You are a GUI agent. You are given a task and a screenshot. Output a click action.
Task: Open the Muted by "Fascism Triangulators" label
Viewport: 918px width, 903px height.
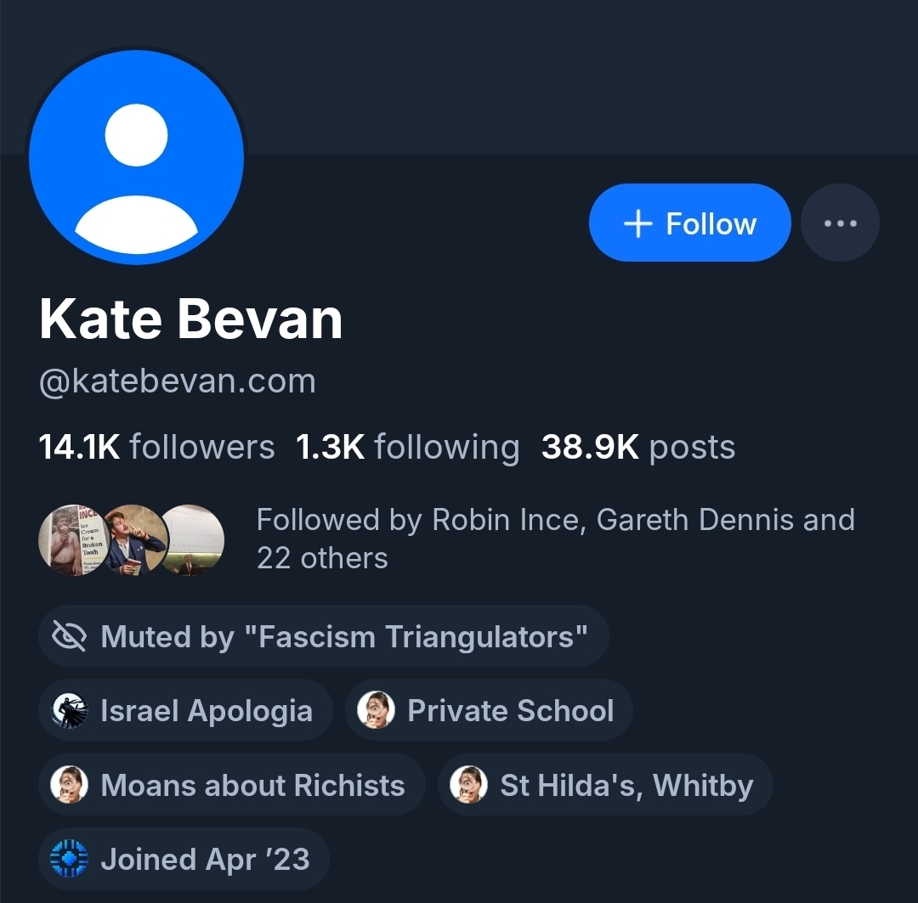(x=343, y=636)
